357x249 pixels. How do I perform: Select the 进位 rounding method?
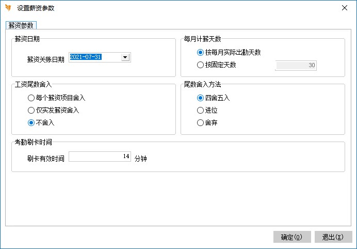[x=201, y=110]
